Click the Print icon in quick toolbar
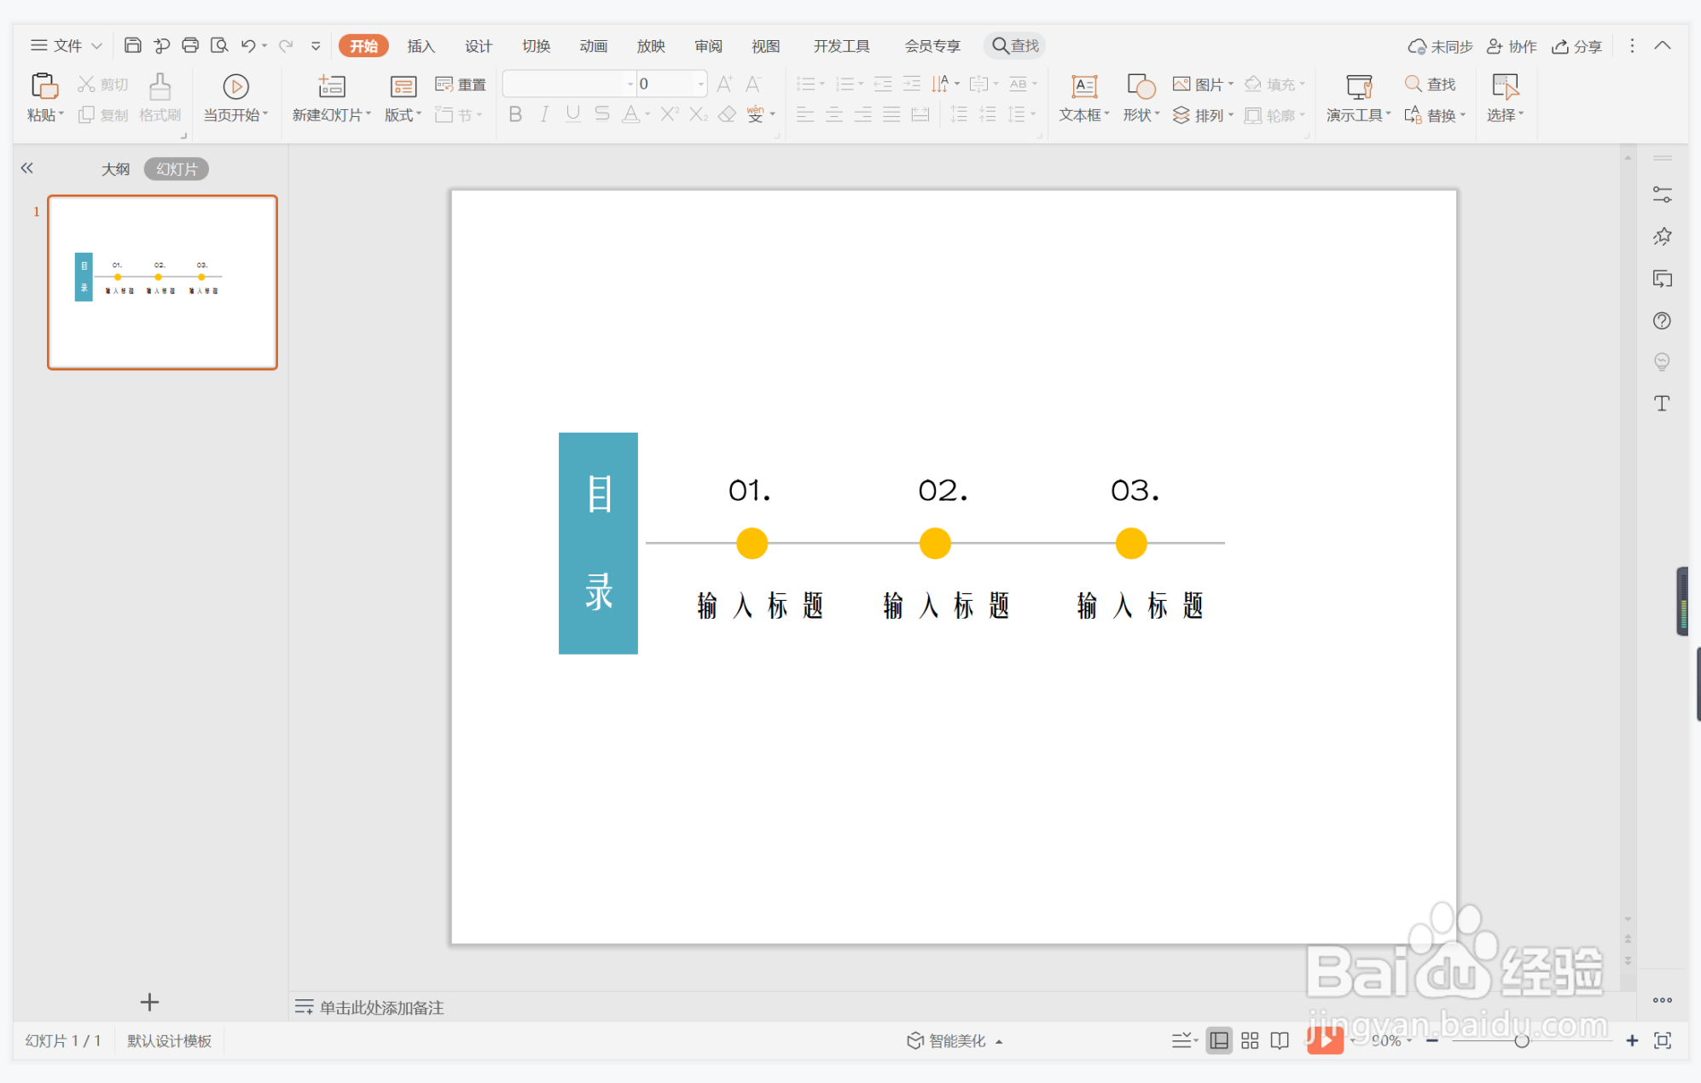The width and height of the screenshot is (1701, 1083). point(190,45)
